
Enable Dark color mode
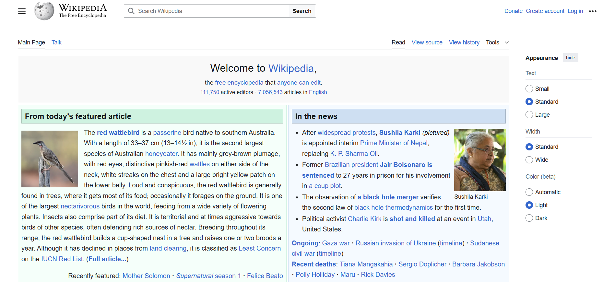529,218
